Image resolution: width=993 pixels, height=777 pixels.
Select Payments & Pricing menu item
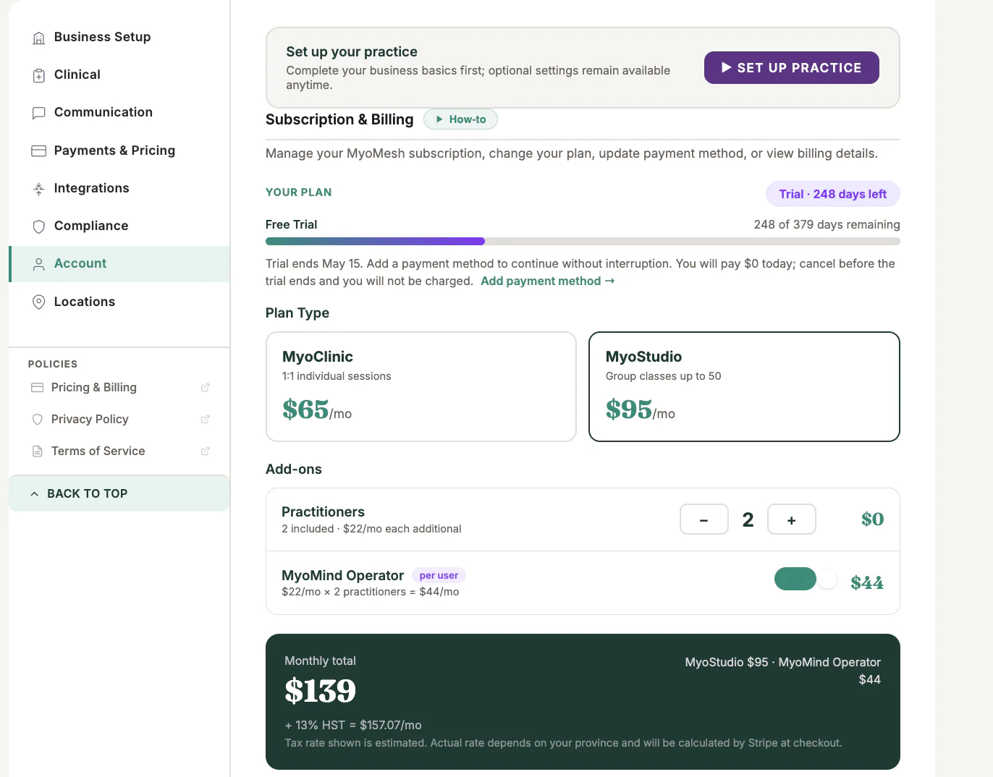(119, 150)
